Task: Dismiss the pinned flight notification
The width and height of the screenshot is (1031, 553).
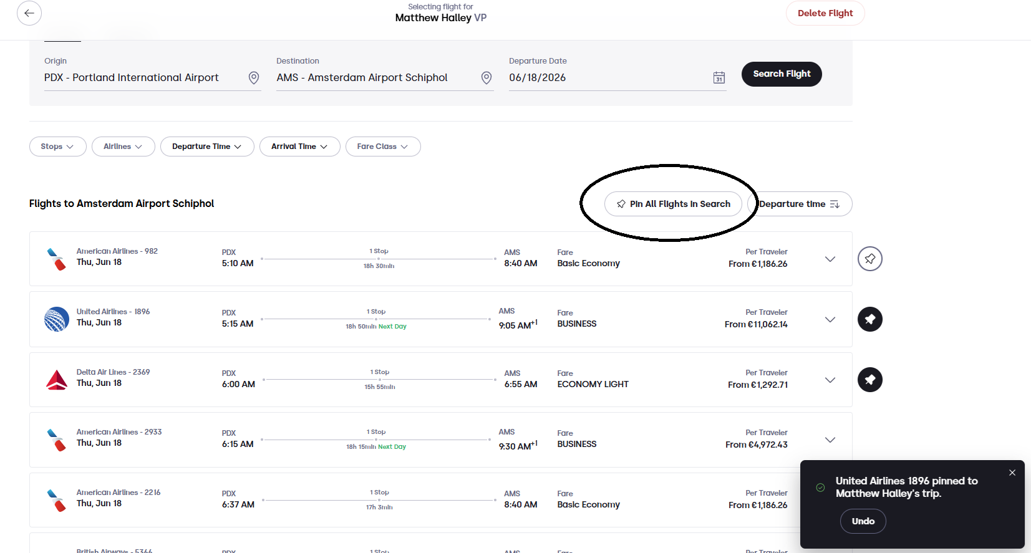Action: pyautogui.click(x=1012, y=473)
